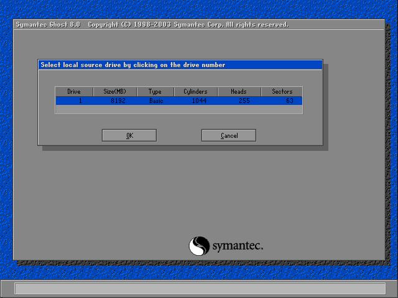Click the 8192 size value
The height and width of the screenshot is (298, 398).
118,101
